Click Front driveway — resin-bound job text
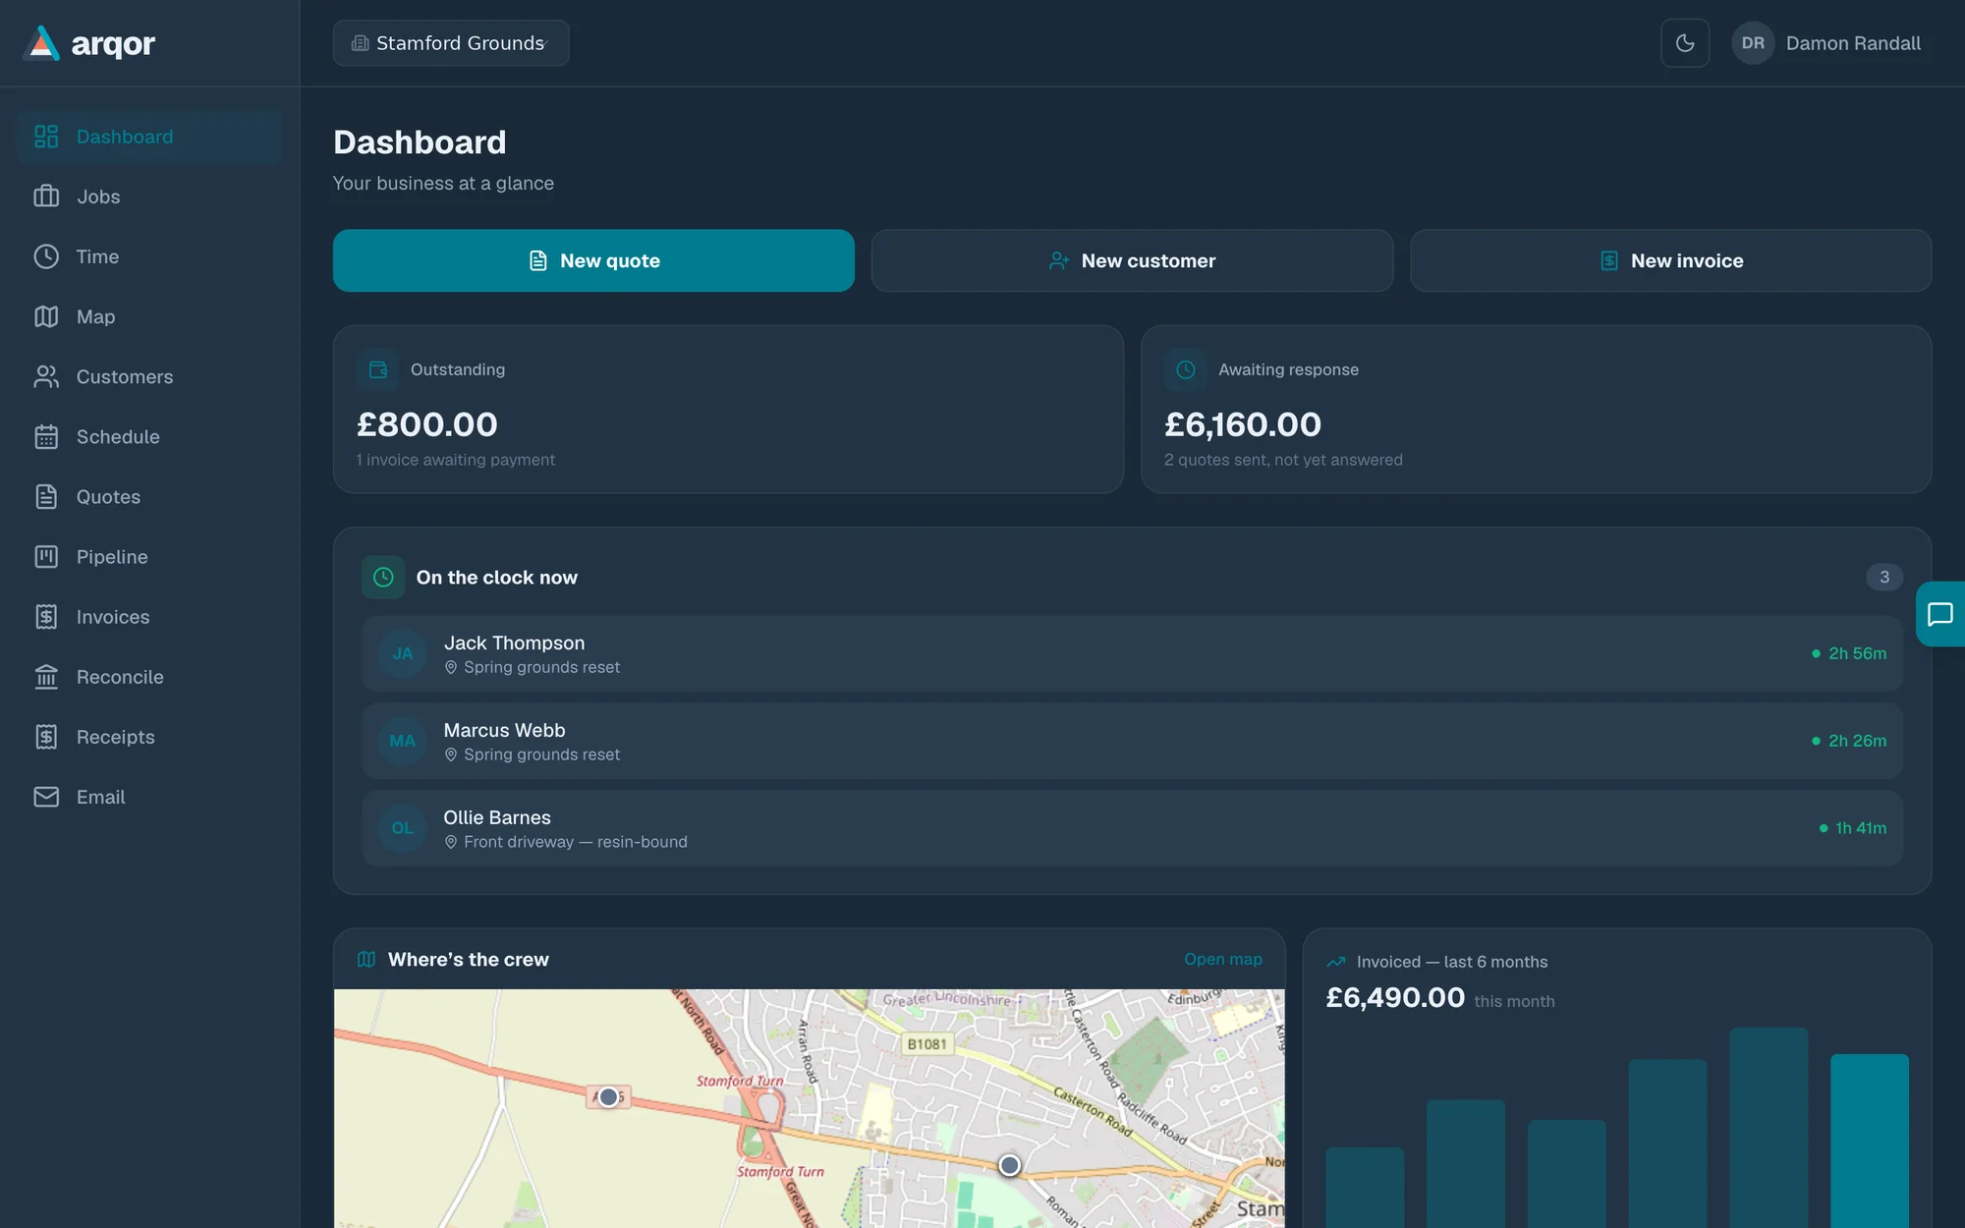Screen dimensions: 1965x1228 [x=576, y=842]
